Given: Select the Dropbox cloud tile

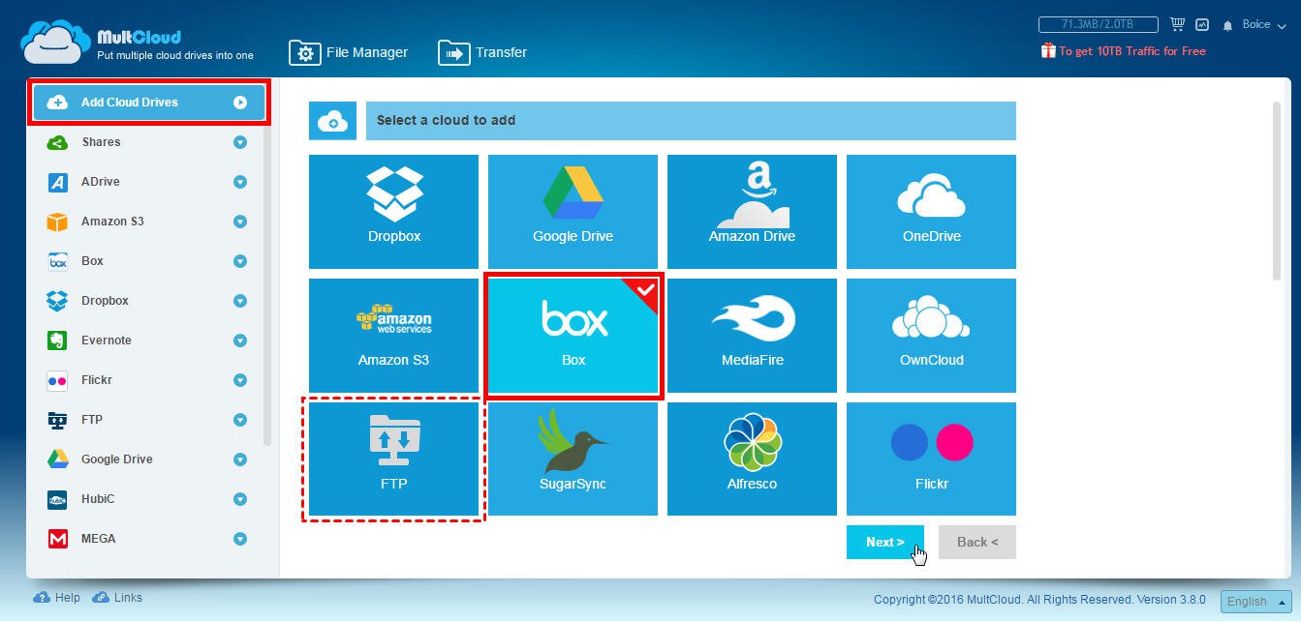Looking at the screenshot, I should coord(393,212).
